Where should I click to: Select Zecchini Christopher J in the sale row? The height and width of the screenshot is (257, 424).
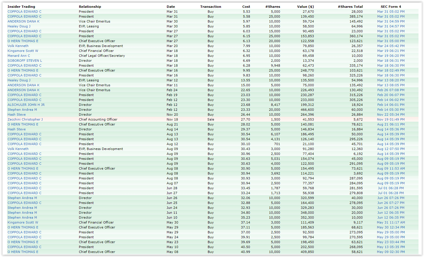tap(25, 119)
